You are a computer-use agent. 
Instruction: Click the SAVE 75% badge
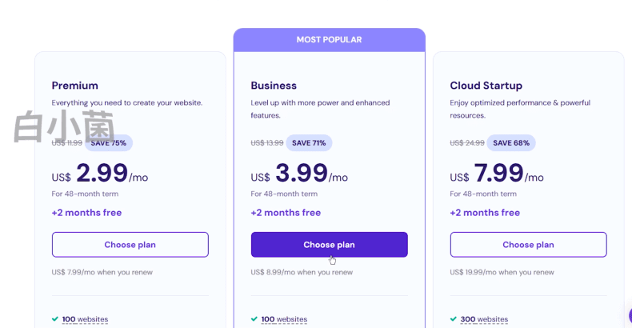tap(109, 143)
